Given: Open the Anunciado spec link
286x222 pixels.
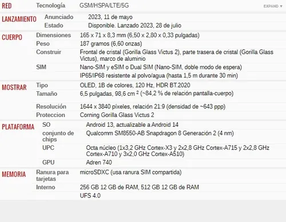Looking at the screenshot, I should [59, 17].
